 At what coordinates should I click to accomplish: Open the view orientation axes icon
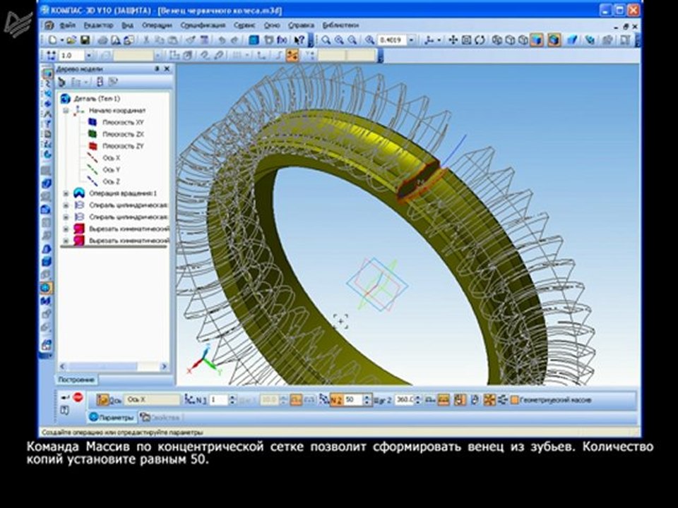(x=429, y=40)
